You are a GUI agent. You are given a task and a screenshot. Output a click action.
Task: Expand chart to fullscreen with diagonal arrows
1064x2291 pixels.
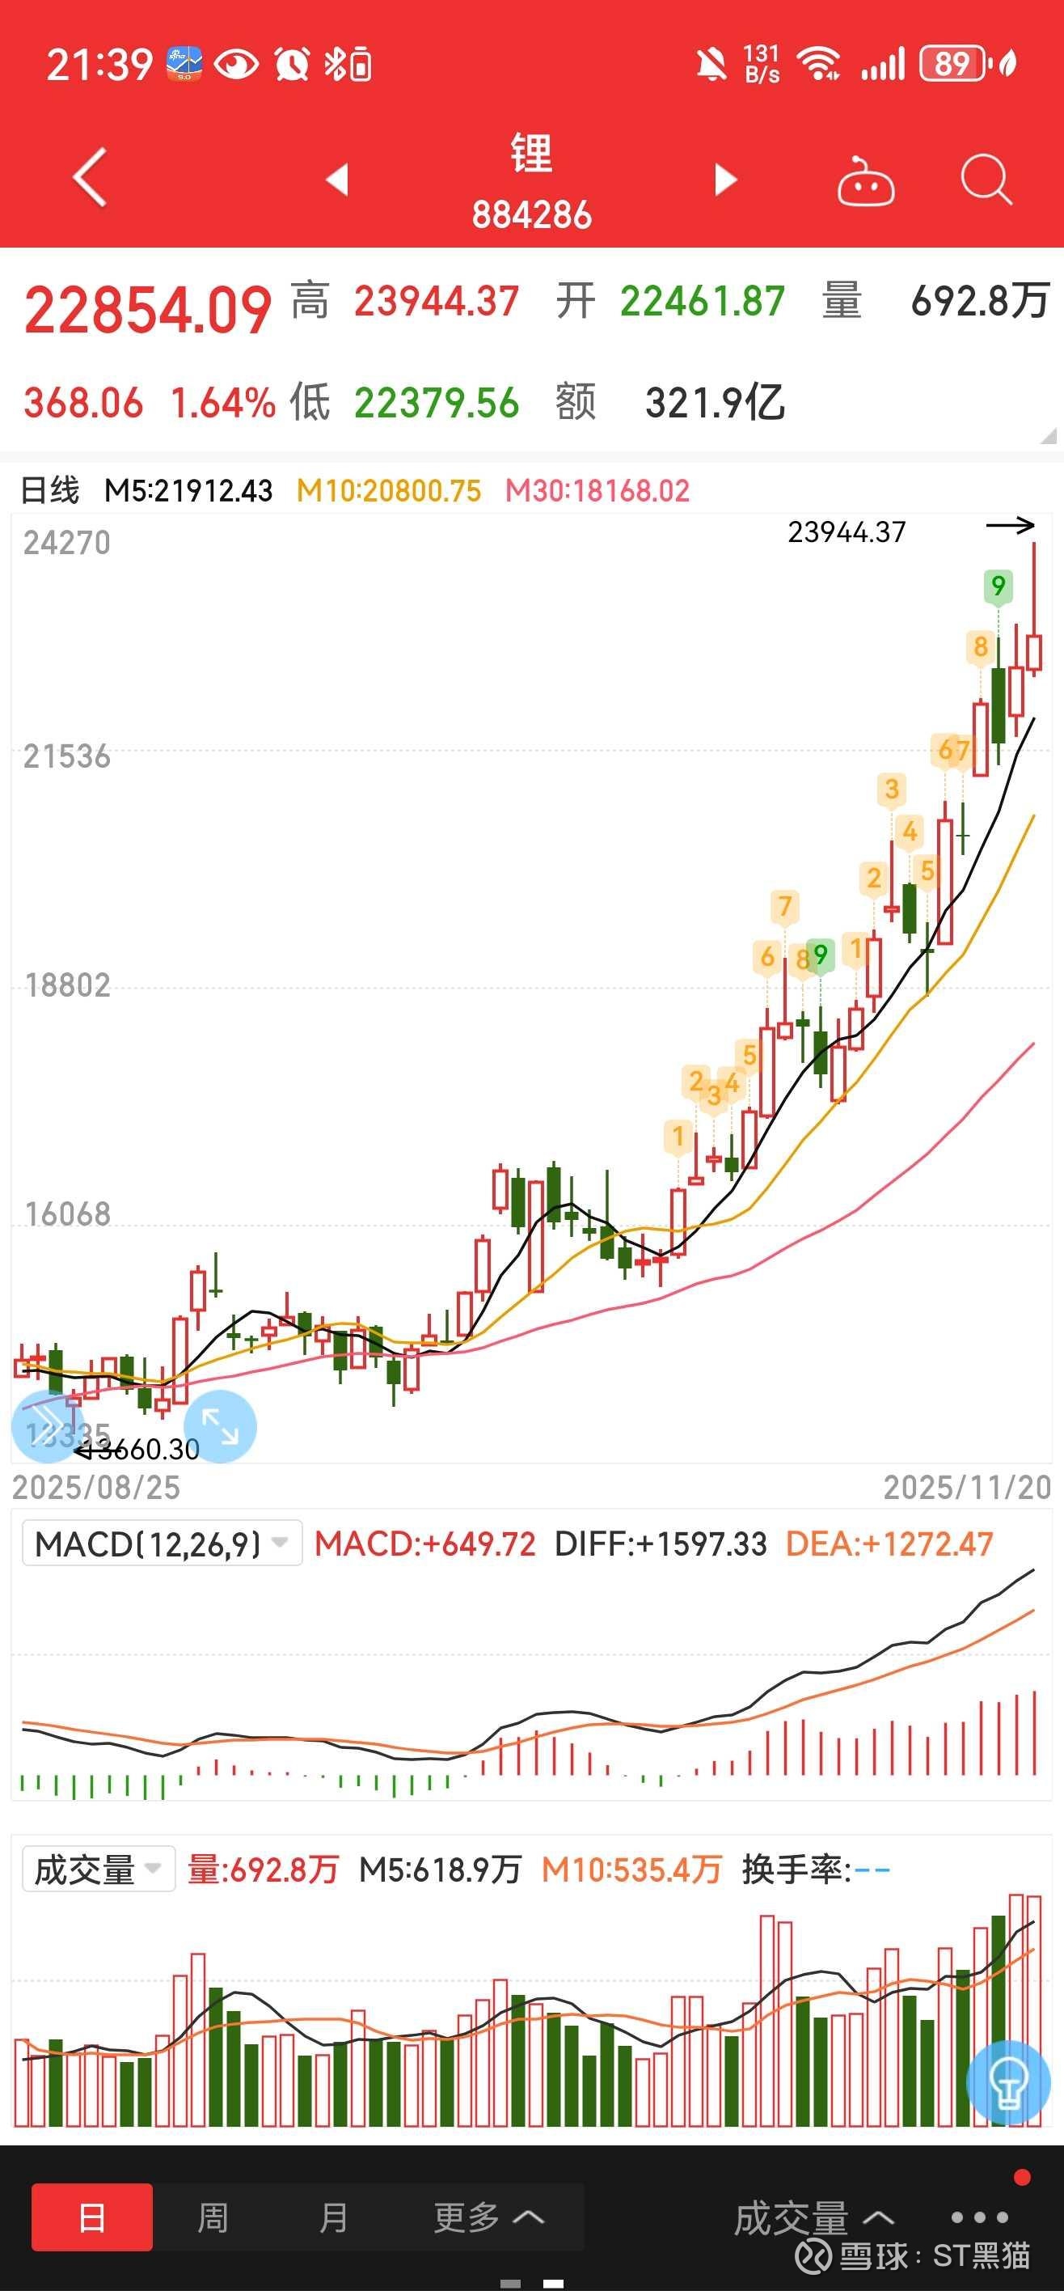point(220,1426)
